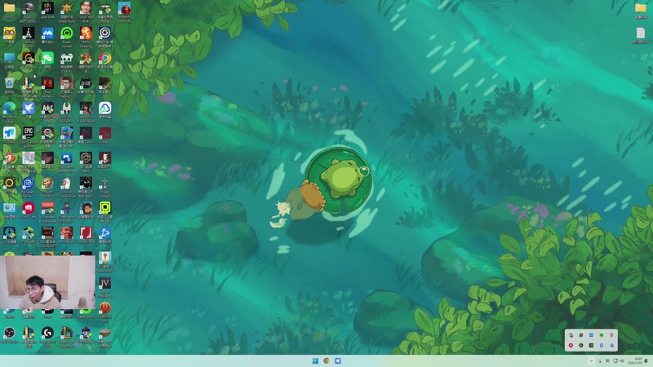The image size is (653, 367).
Task: Open the NVIDIA icon in tray overflow
Action: pos(591,345)
